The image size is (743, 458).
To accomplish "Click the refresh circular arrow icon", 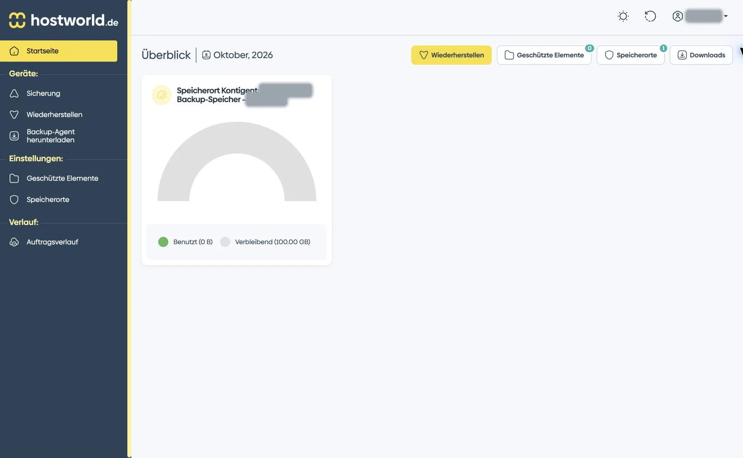I will [x=651, y=16].
